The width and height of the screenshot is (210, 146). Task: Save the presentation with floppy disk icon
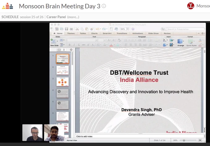point(66,29)
